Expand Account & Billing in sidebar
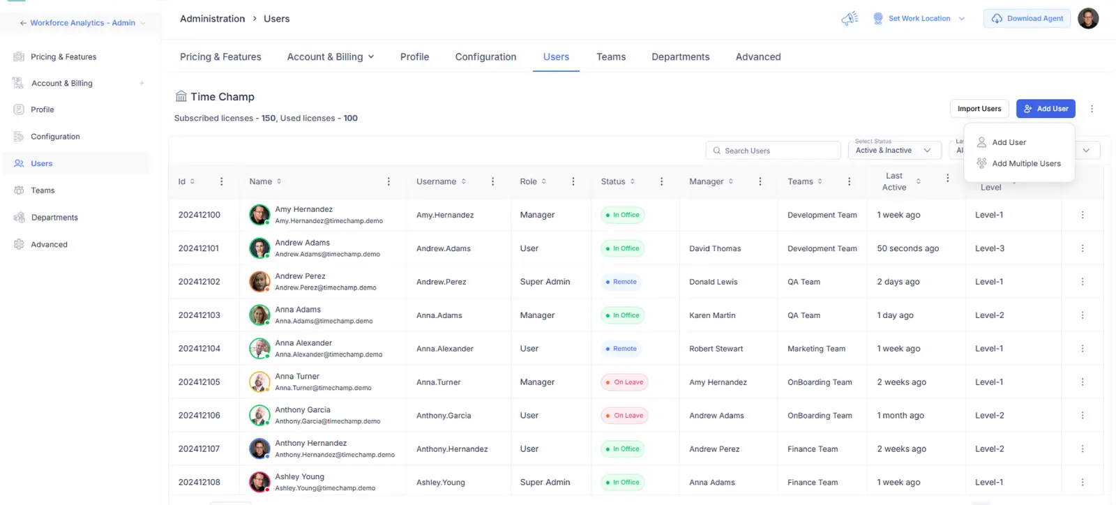Image resolution: width=1116 pixels, height=505 pixels. [142, 84]
